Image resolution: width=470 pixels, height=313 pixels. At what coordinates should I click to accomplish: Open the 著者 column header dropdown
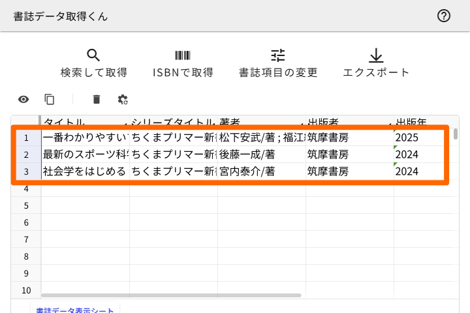[x=302, y=123]
